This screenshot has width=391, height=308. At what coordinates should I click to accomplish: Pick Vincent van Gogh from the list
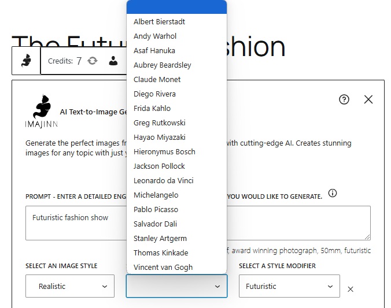coord(163,267)
